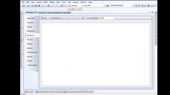The height and width of the screenshot is (95, 170).
Task: Click the Copy icon in the toolbar
Action: click(x=45, y=6)
